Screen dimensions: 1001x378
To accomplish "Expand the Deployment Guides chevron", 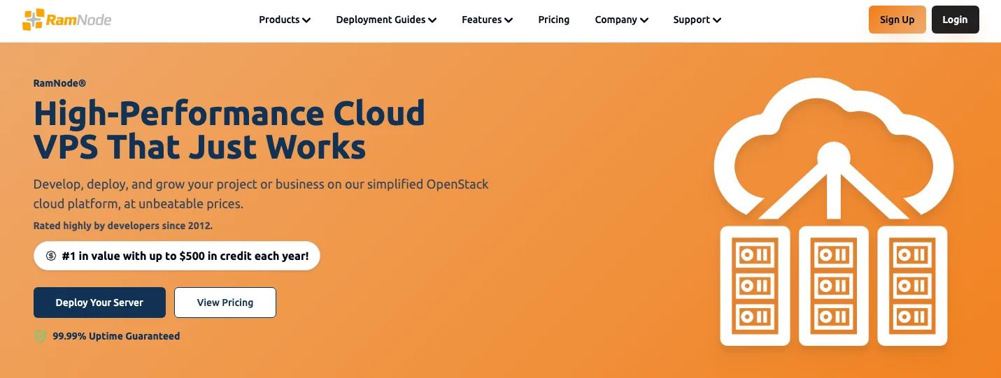I will (432, 20).
